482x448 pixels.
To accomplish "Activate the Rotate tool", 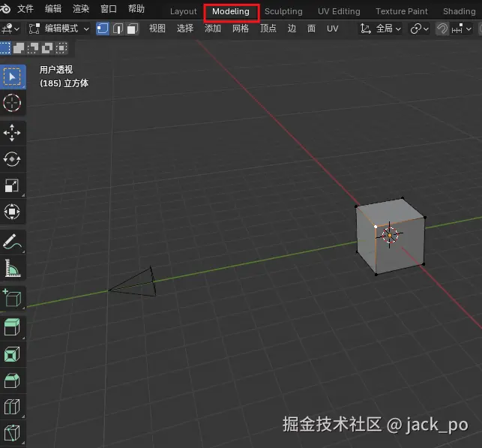I will [x=12, y=159].
